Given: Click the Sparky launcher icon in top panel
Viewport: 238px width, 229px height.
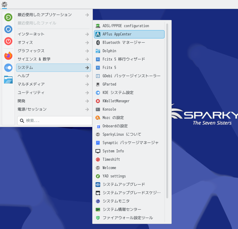Looking at the screenshot, I should coord(4,4).
